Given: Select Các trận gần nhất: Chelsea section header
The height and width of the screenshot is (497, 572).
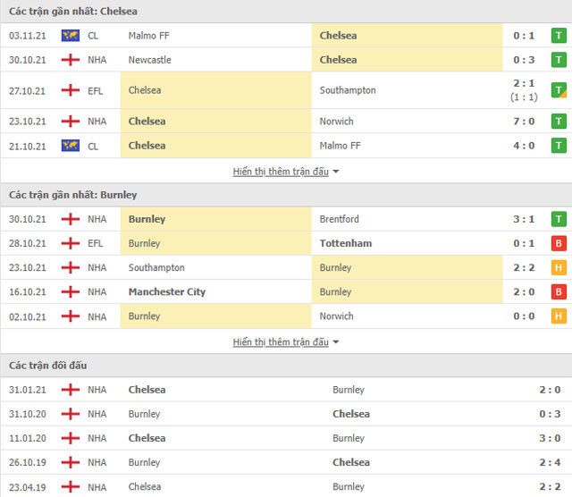Looking at the screenshot, I should (73, 12).
